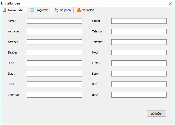Click the Programm tab window icon
This screenshot has width=175, height=125.
click(x=32, y=10)
